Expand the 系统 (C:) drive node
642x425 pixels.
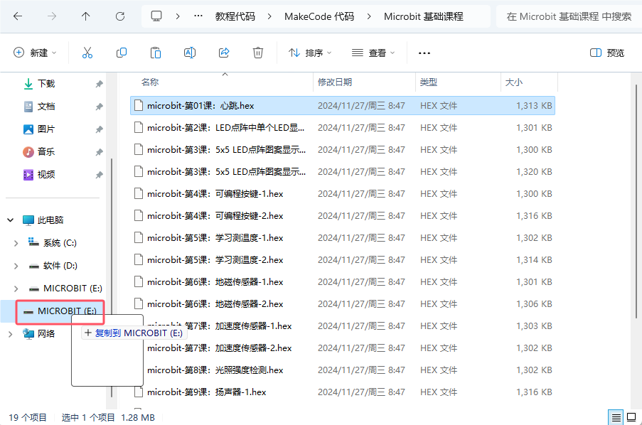tap(16, 243)
